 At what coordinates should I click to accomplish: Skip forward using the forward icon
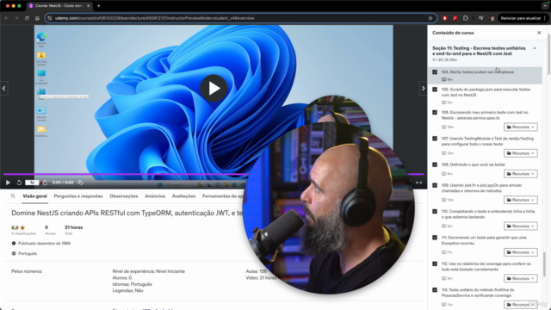(x=45, y=183)
